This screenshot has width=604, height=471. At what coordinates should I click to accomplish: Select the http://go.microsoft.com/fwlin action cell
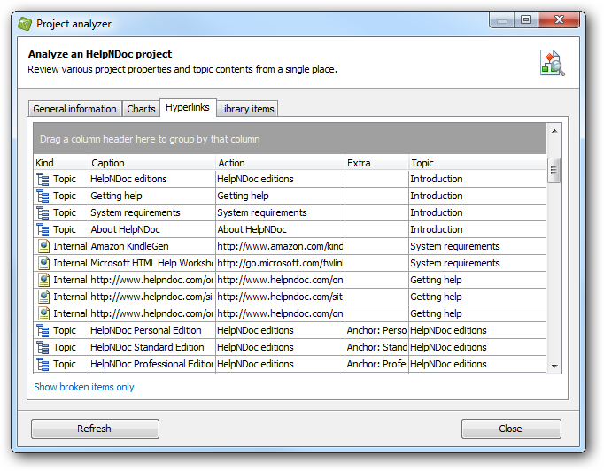[x=280, y=264]
